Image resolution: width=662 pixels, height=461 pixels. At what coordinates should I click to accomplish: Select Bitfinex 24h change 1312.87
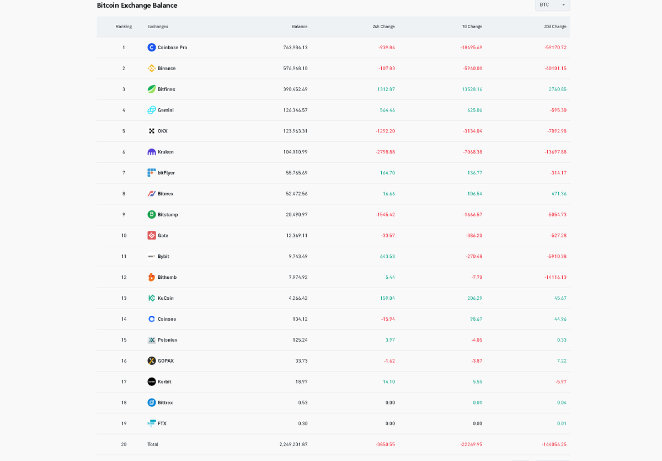(x=386, y=89)
